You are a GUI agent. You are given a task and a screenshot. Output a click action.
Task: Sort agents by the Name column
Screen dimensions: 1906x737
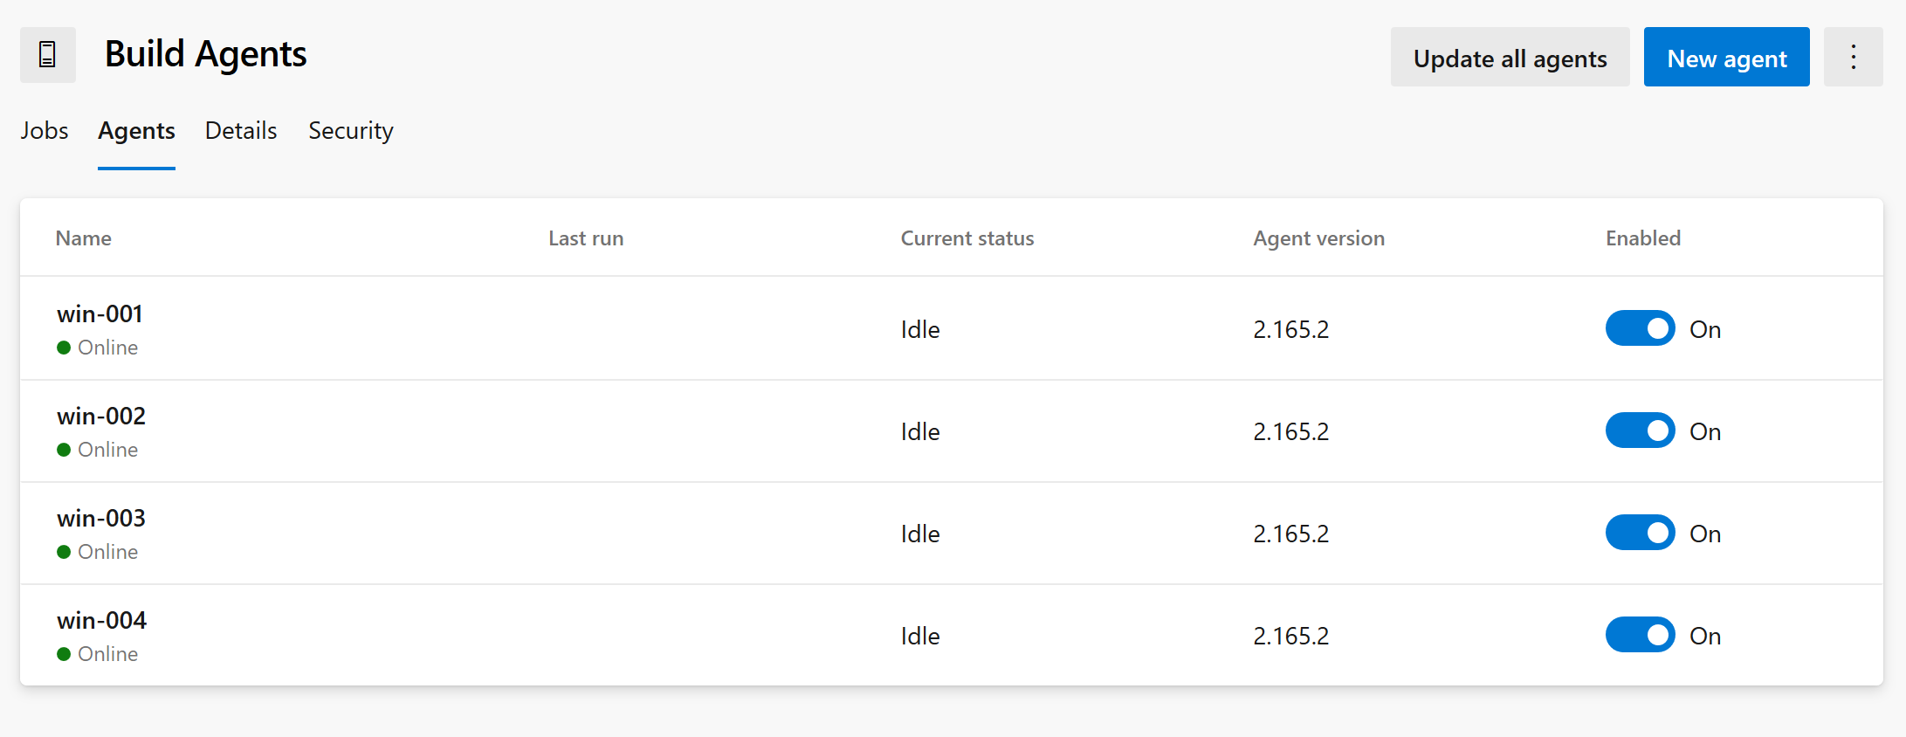click(83, 238)
